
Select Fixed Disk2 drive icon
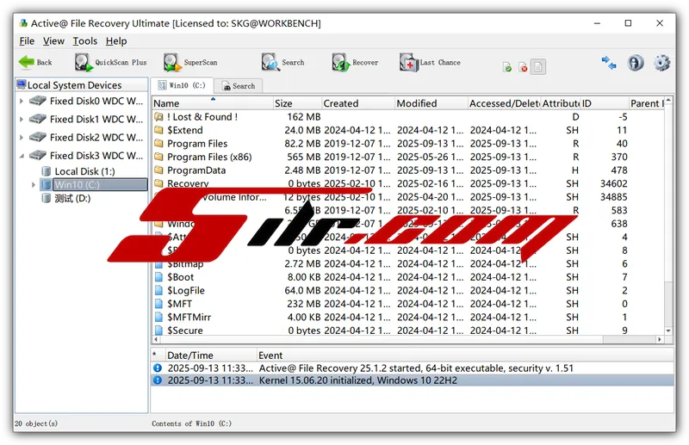(x=38, y=138)
